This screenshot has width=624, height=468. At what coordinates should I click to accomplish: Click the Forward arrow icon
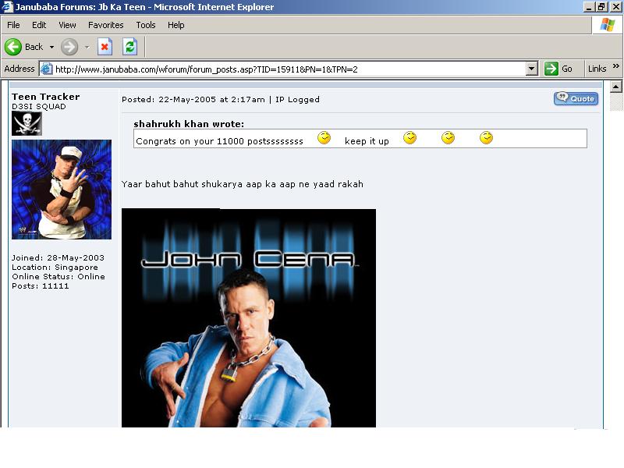tap(69, 47)
